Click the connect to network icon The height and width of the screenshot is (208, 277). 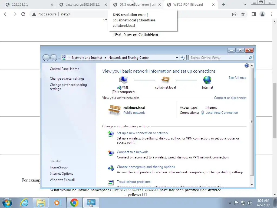click(111, 153)
